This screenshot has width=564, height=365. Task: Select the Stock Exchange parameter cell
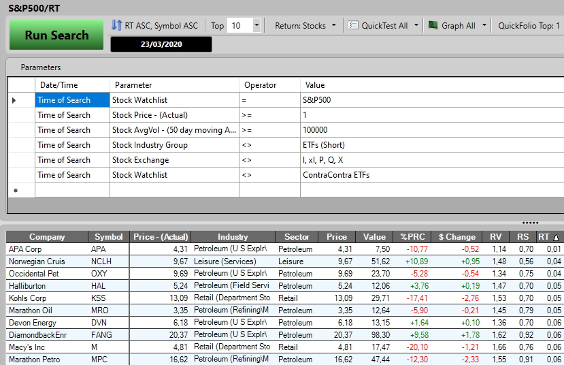click(174, 160)
